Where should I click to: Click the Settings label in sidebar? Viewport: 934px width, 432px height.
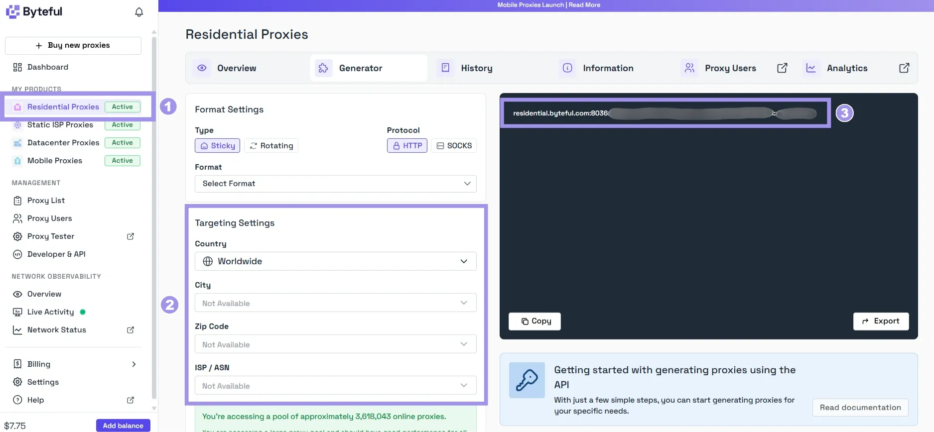43,382
